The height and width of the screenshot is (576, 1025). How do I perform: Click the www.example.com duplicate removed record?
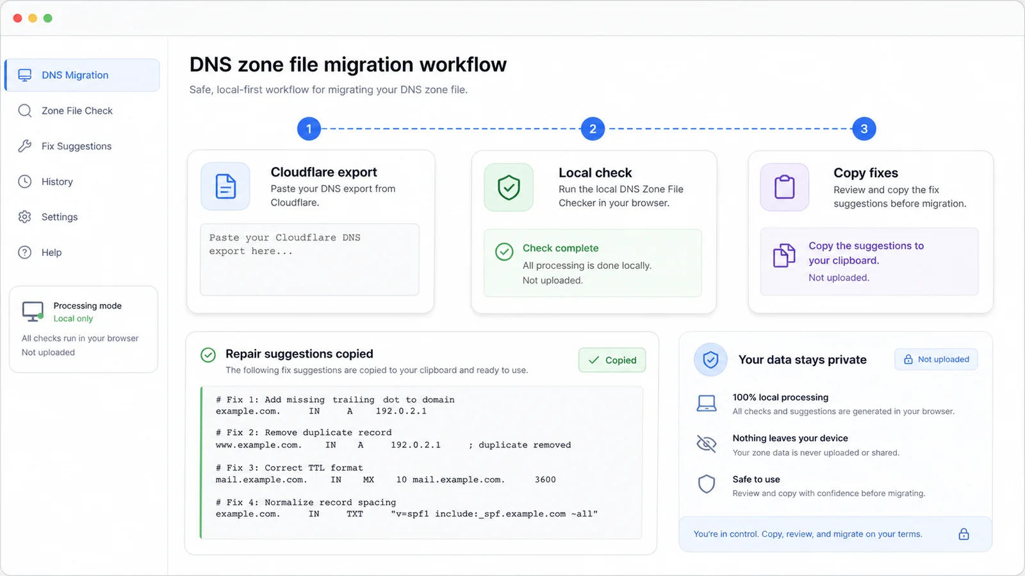click(x=393, y=445)
